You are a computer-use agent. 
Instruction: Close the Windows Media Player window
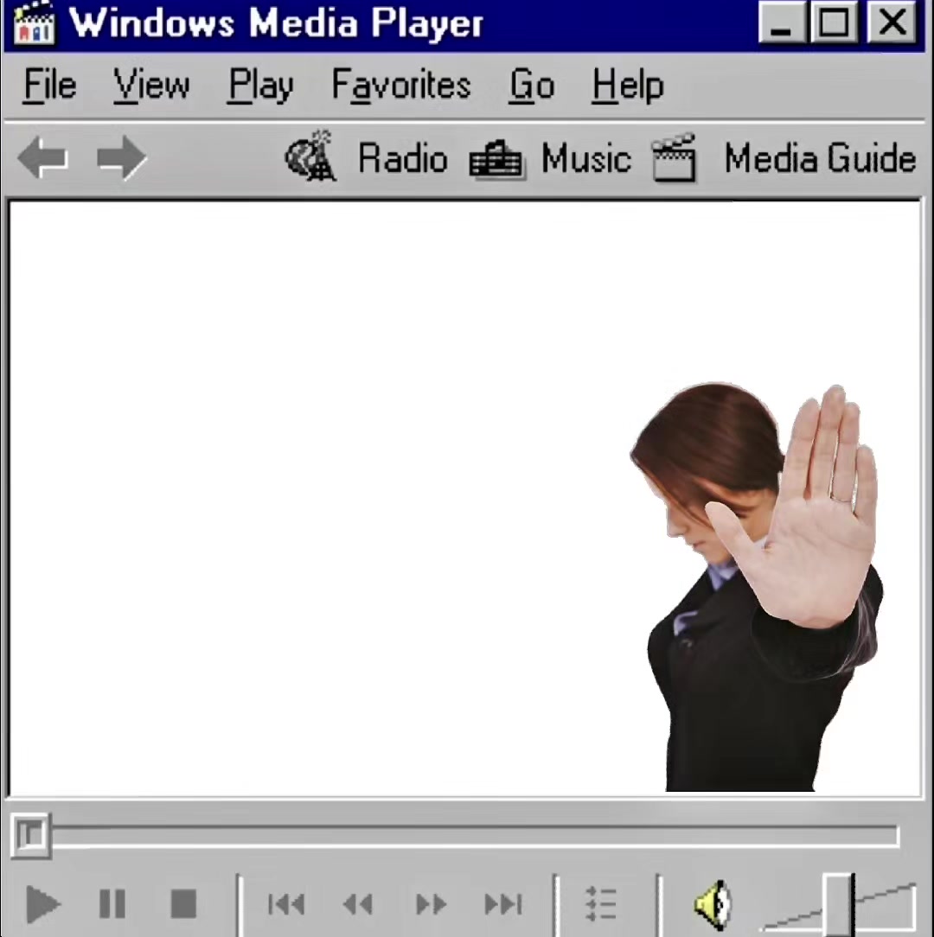coord(892,22)
